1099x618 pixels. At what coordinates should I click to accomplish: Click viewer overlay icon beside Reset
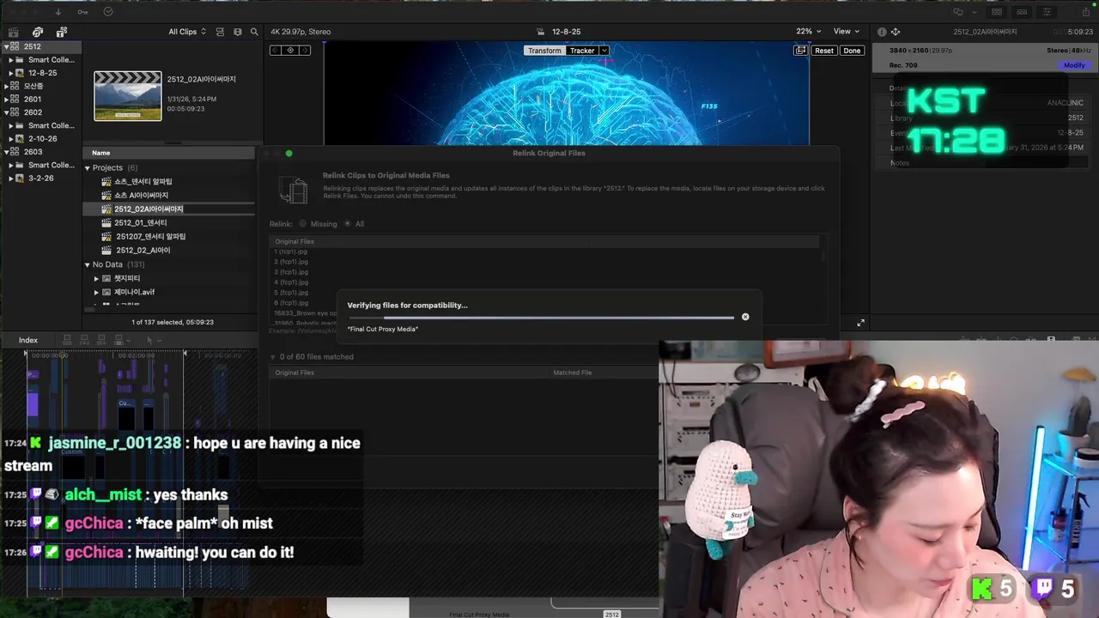pyautogui.click(x=800, y=51)
